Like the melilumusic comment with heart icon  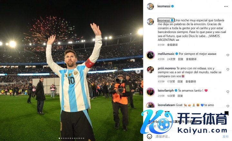click(x=228, y=55)
